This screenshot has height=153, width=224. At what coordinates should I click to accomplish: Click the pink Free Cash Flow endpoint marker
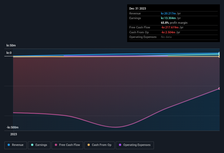219,89
